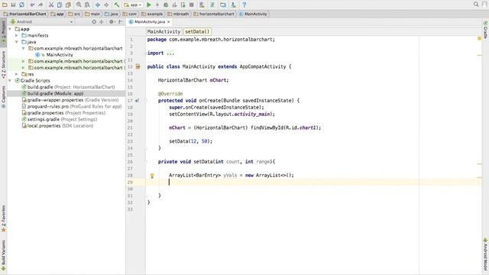Select build.gradle (Project: HorizontalBarChart)
Image resolution: width=489 pixels, height=275 pixels.
pyautogui.click(x=68, y=87)
